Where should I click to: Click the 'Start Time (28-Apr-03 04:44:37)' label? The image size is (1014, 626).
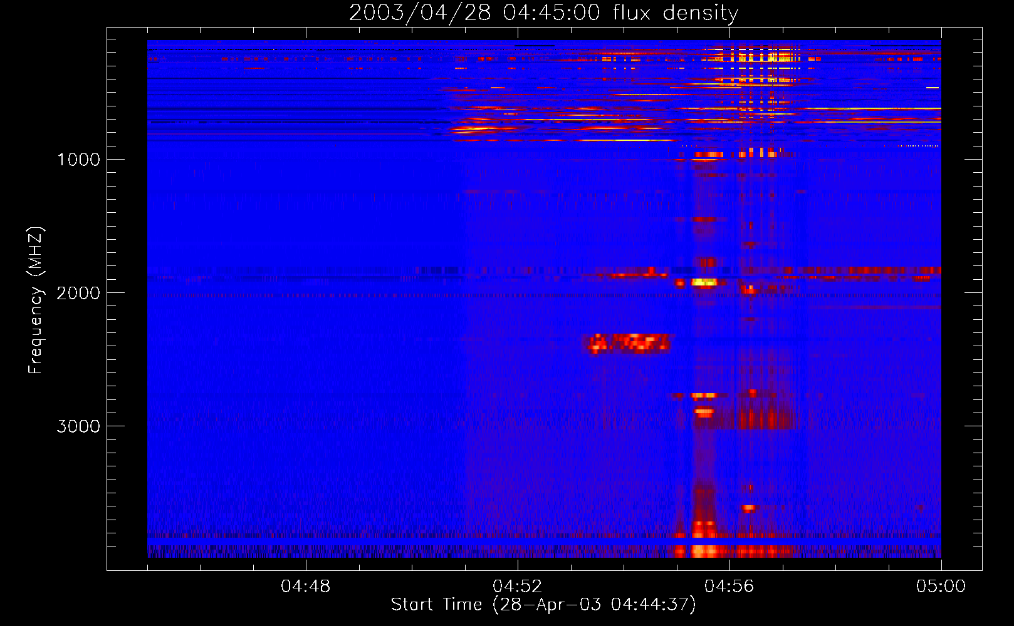(x=543, y=605)
